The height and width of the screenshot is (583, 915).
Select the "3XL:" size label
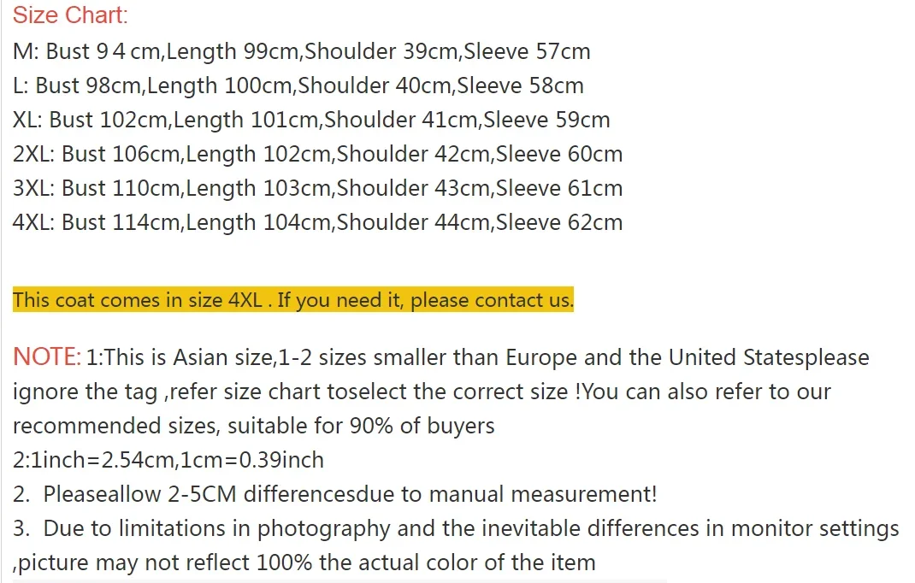pos(34,188)
